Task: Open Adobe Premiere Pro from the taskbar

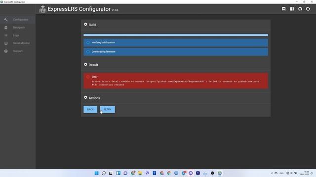Action: [198, 173]
